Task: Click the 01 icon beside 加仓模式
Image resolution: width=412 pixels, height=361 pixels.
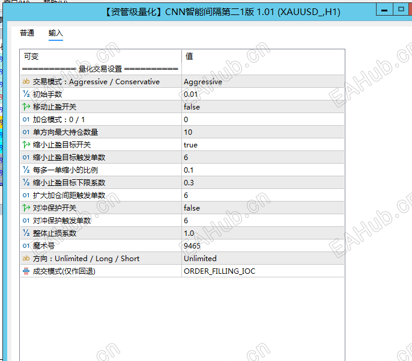Action: click(26, 119)
